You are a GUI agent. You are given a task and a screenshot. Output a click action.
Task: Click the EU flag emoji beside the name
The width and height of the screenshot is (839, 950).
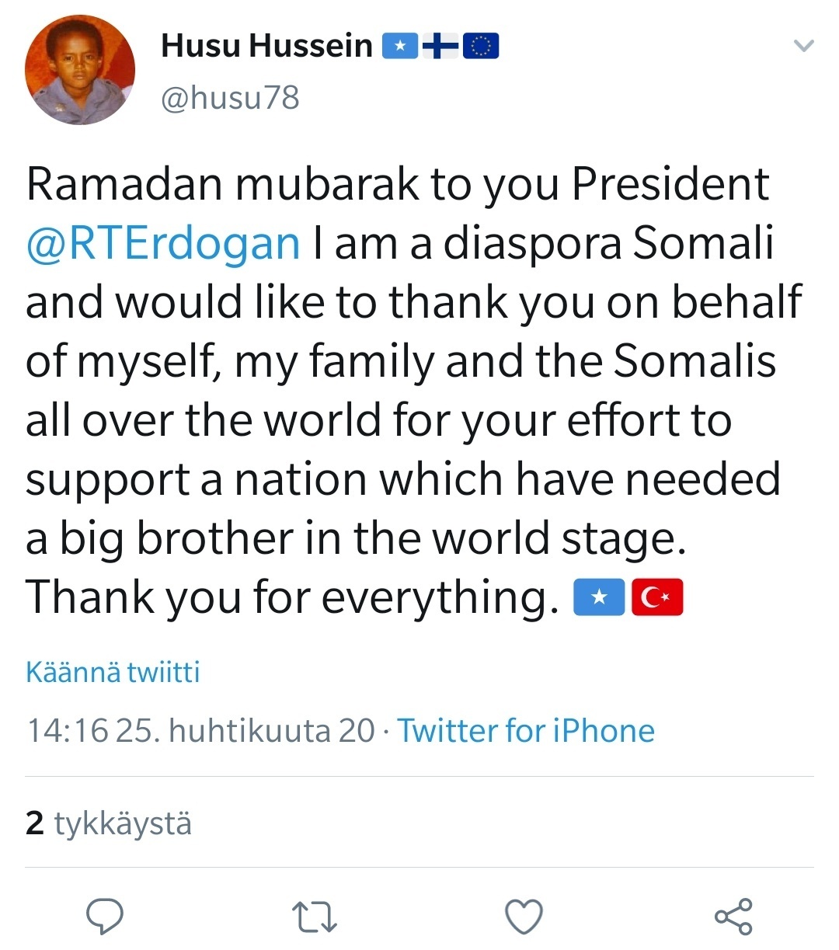(x=481, y=47)
